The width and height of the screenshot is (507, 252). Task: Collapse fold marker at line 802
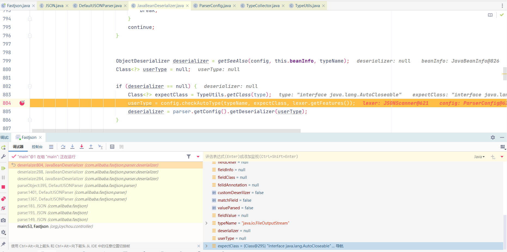pyautogui.click(x=30, y=86)
